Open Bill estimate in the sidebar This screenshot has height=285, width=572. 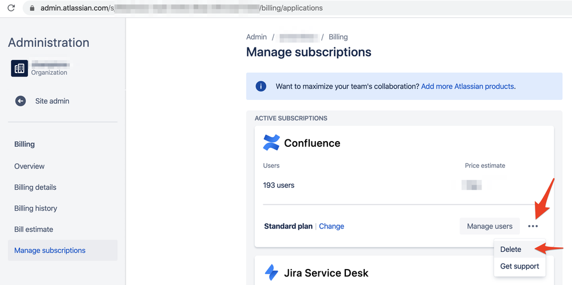point(34,230)
